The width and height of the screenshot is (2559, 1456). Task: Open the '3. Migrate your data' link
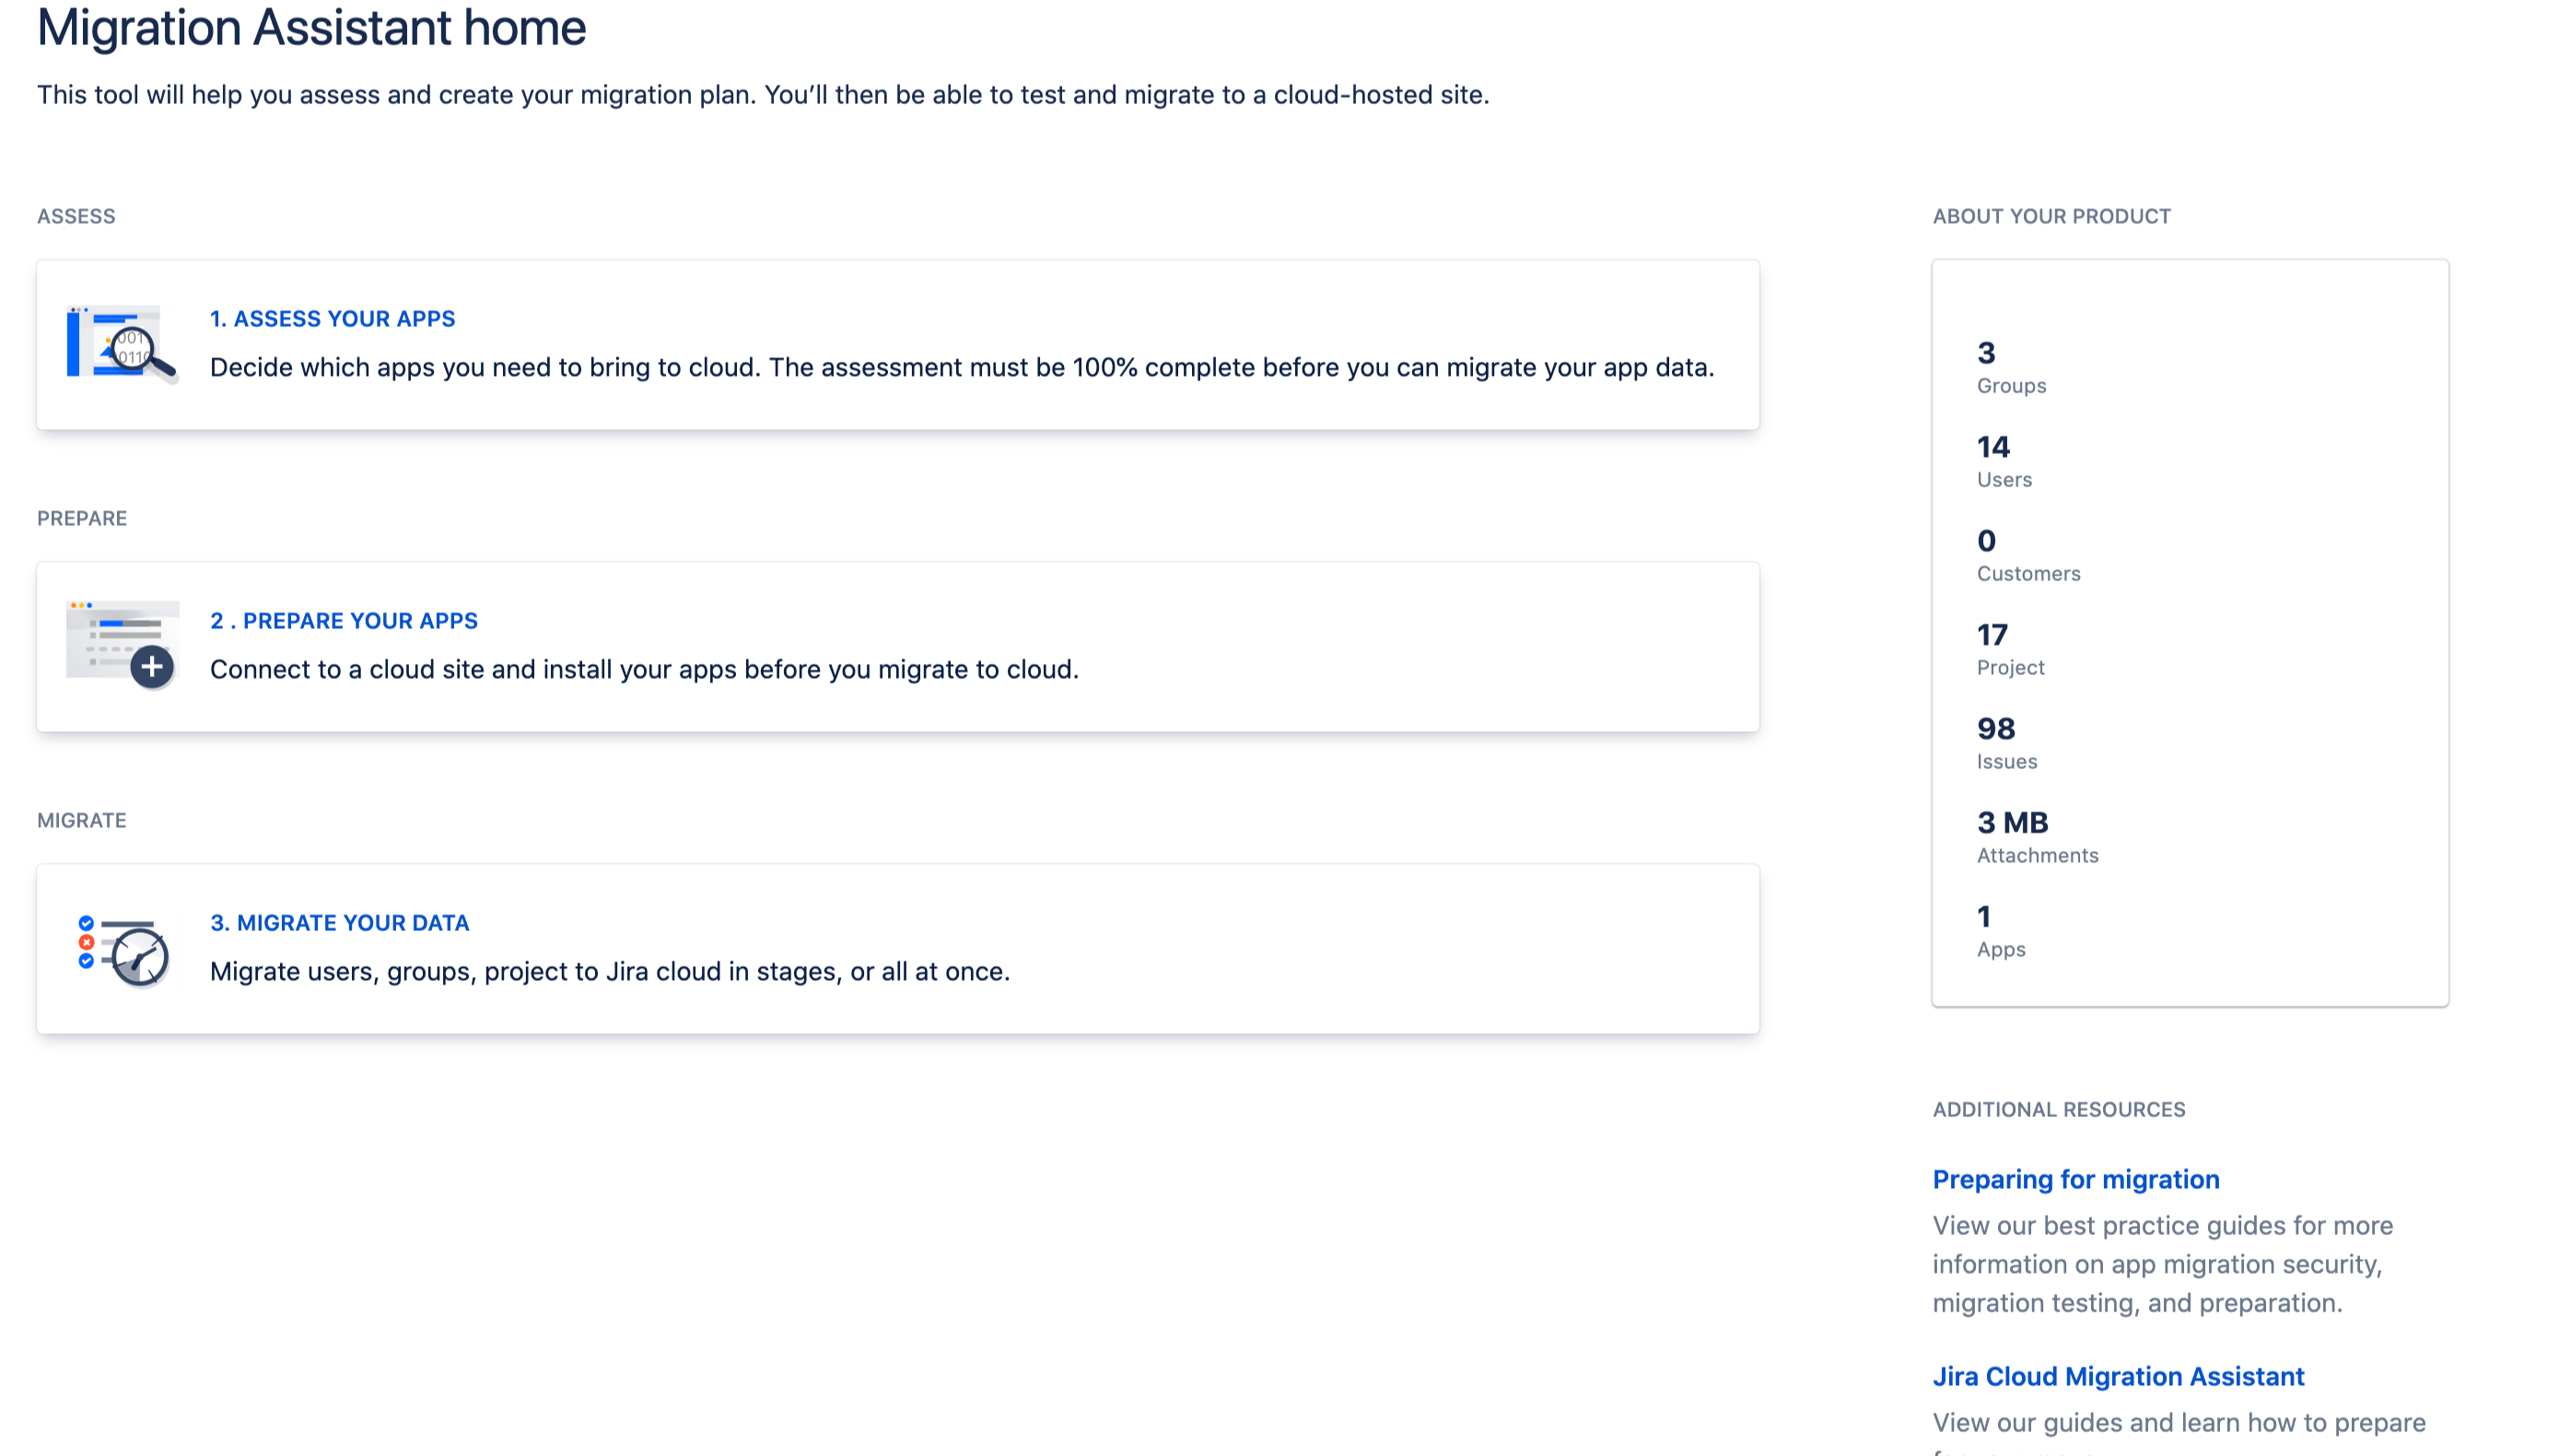click(339, 923)
